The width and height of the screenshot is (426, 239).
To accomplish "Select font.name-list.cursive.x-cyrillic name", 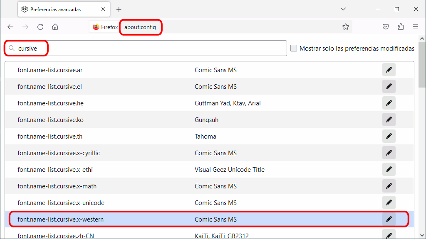I will pos(59,153).
